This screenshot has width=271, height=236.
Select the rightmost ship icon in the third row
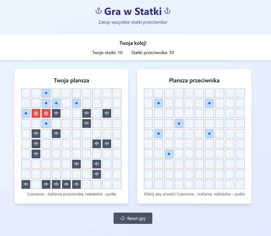pos(107,113)
